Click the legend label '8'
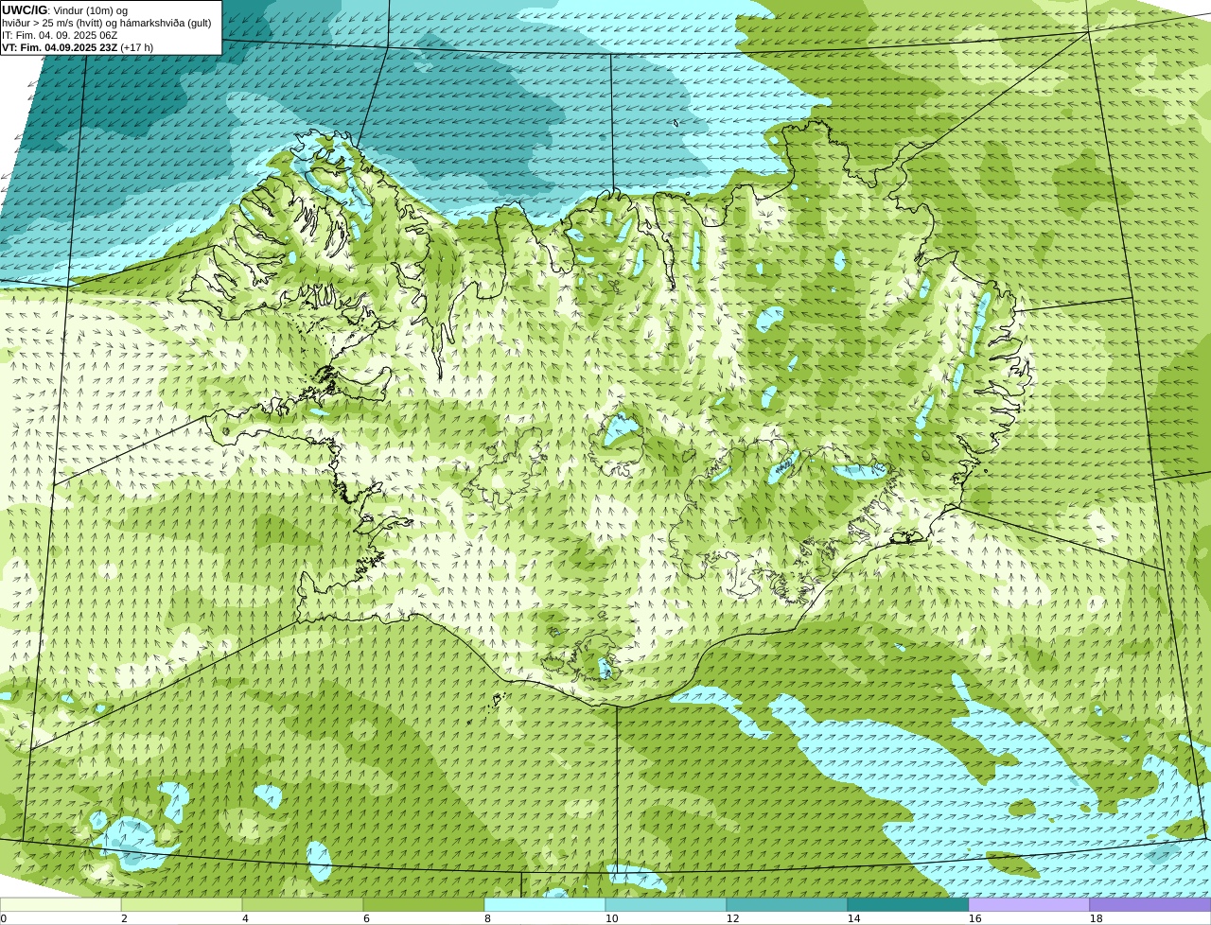 point(487,918)
